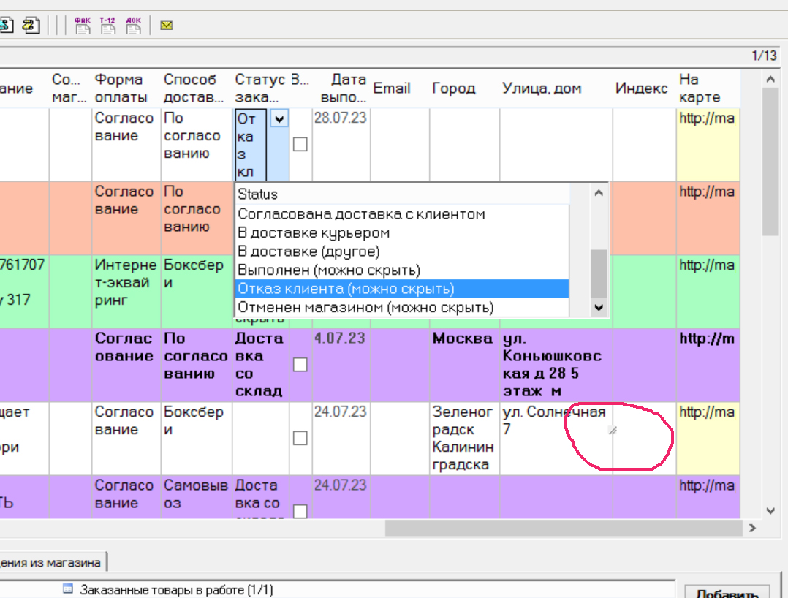Viewport: 788px width, 598px height.
Task: Click the ФАК document toolbar icon
Action: coord(83,26)
